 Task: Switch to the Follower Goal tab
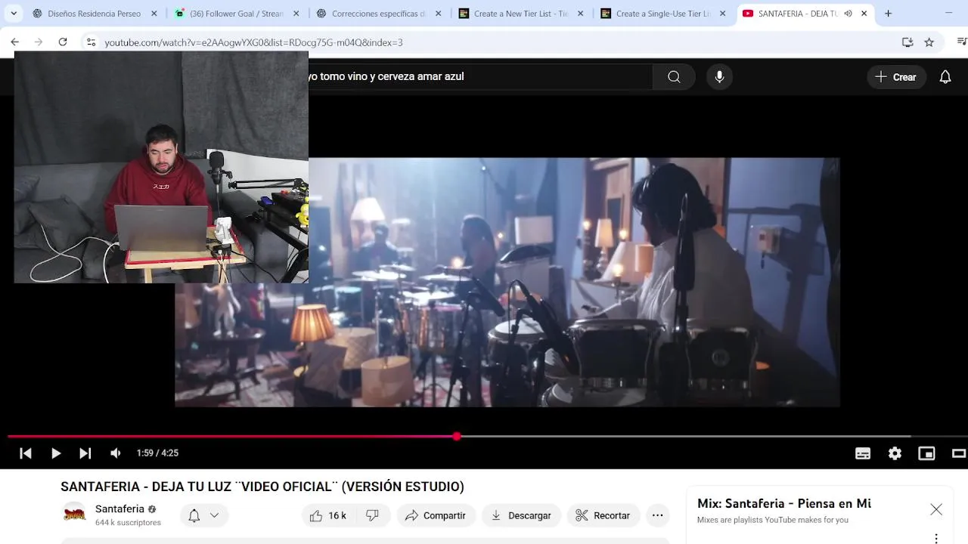[x=237, y=14]
